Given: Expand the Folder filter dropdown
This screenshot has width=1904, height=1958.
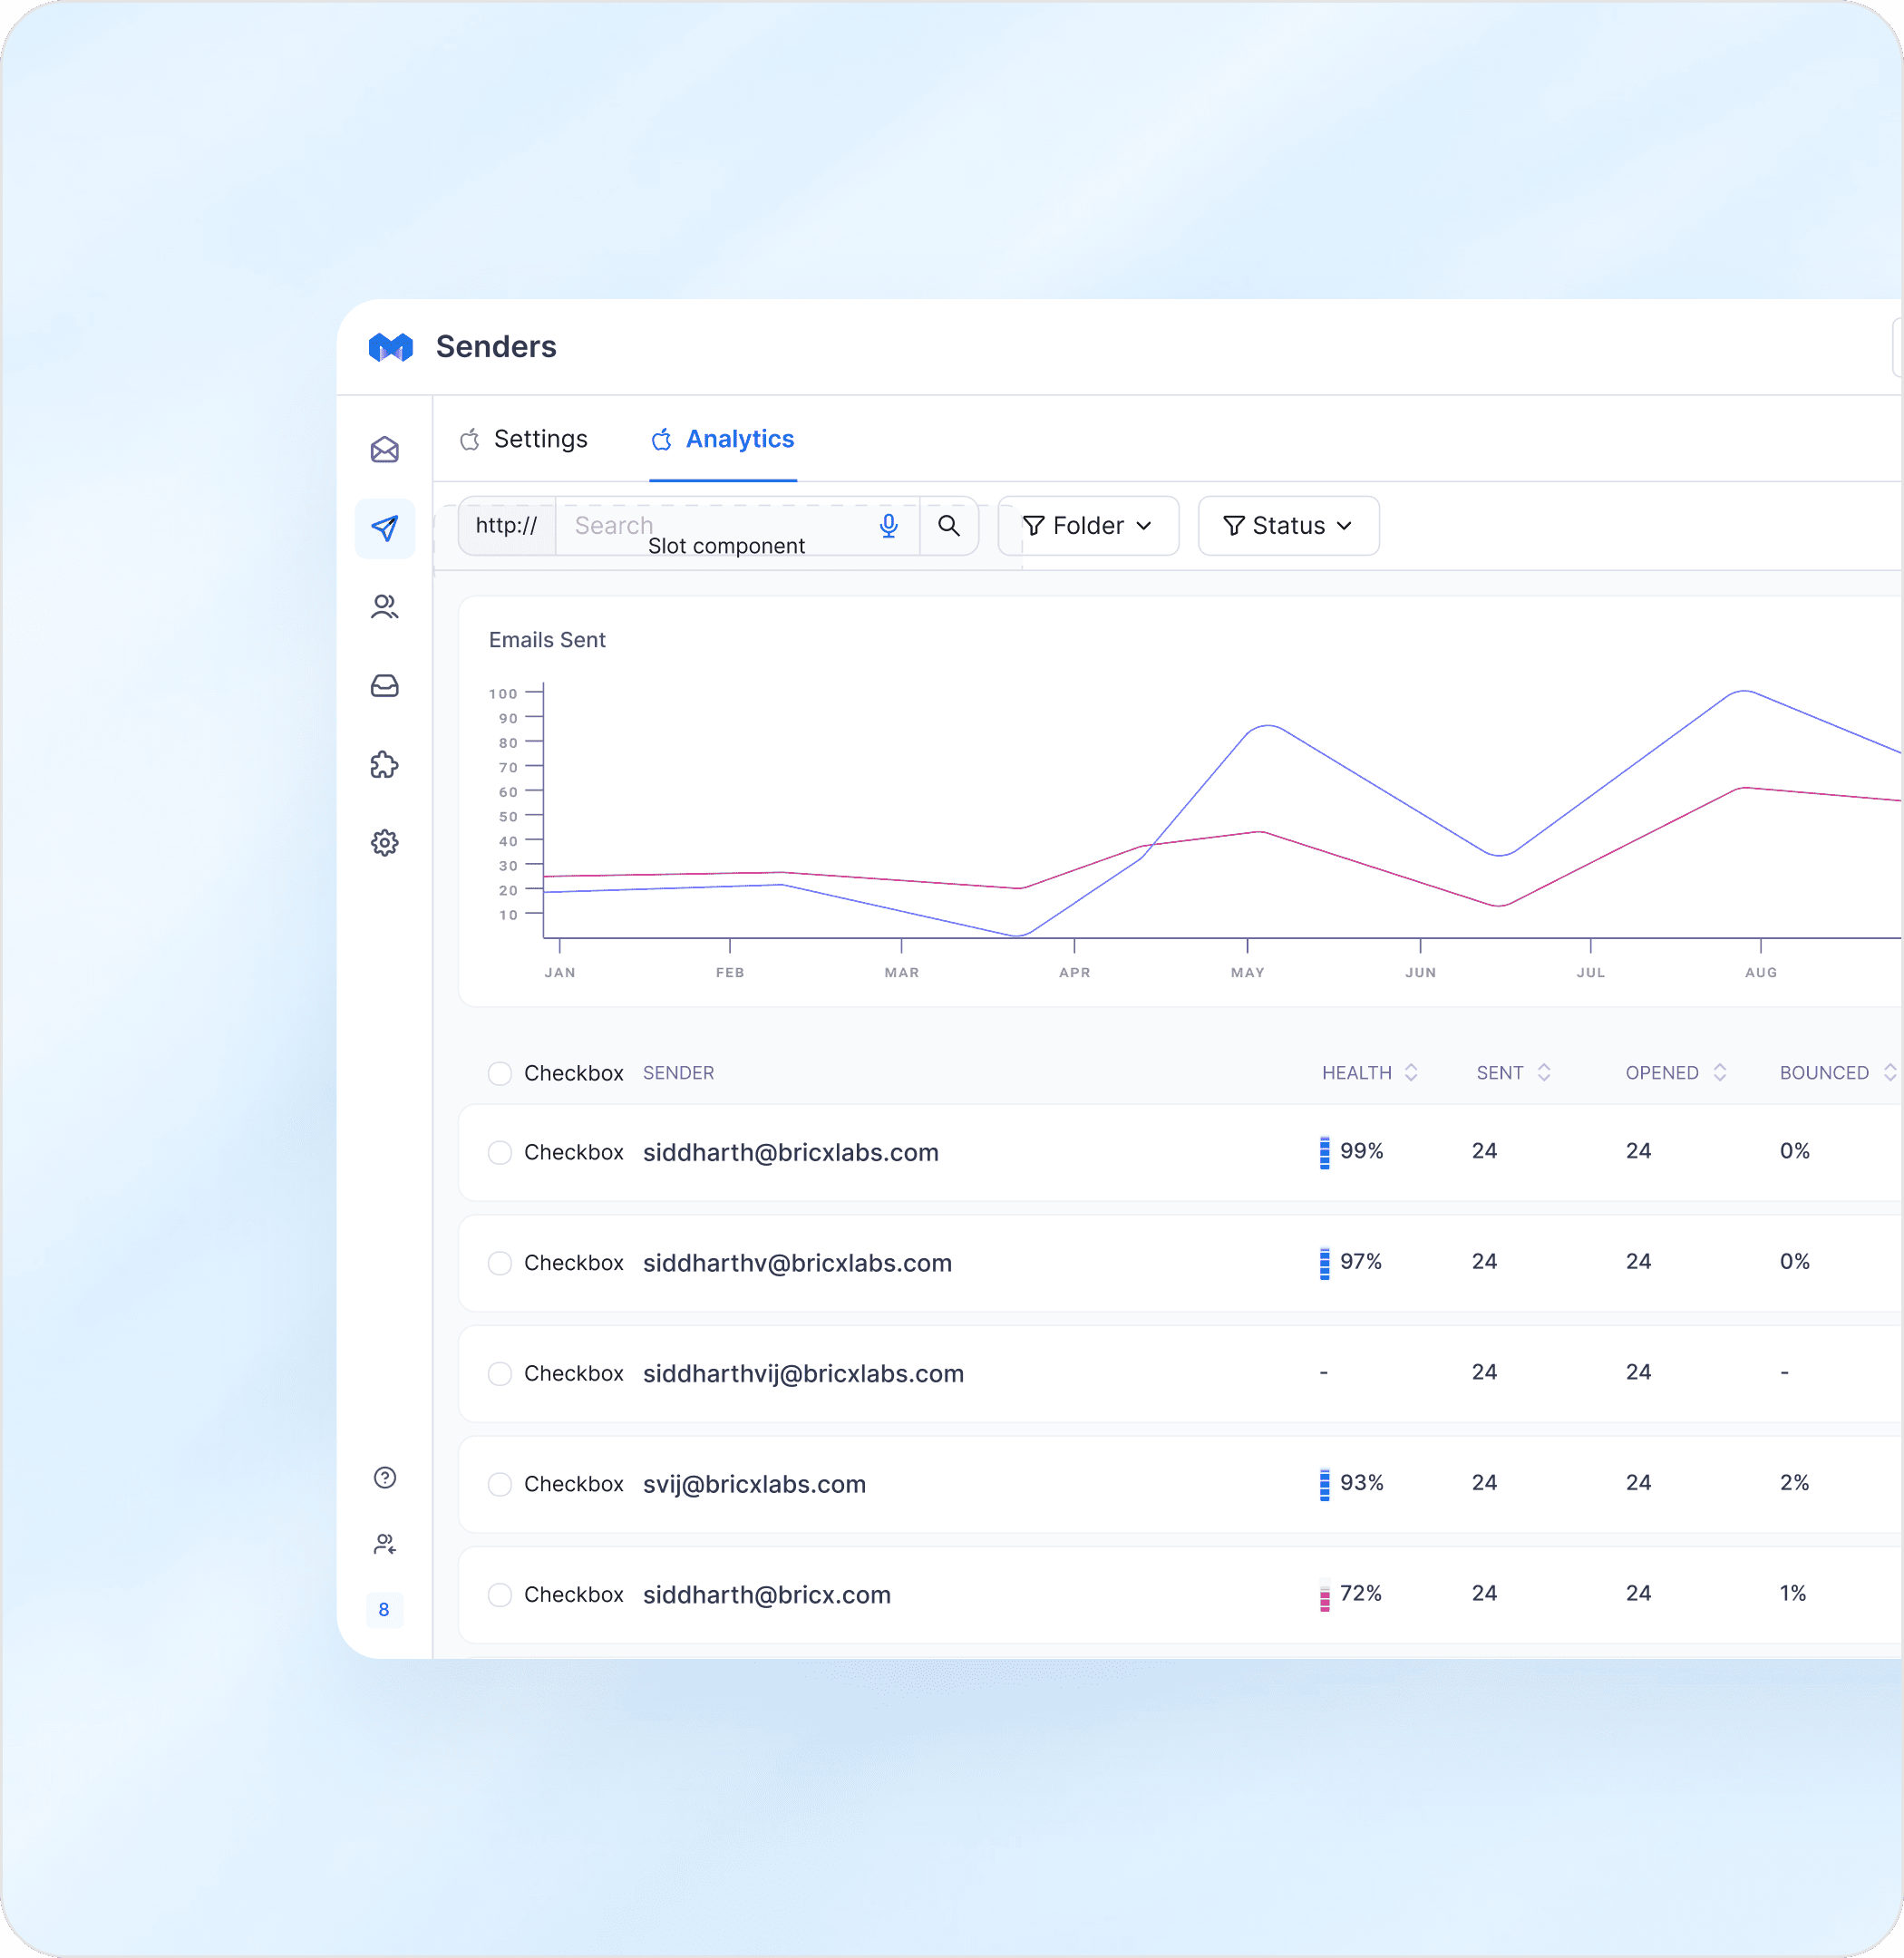Looking at the screenshot, I should 1088,526.
